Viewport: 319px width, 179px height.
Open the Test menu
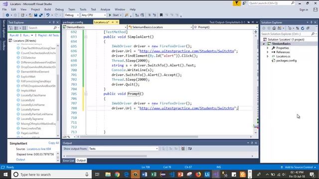tap(93, 9)
